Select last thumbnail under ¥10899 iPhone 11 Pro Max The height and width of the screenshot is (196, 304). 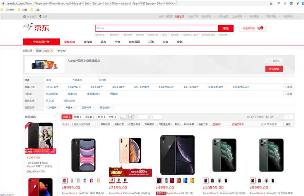(226, 180)
